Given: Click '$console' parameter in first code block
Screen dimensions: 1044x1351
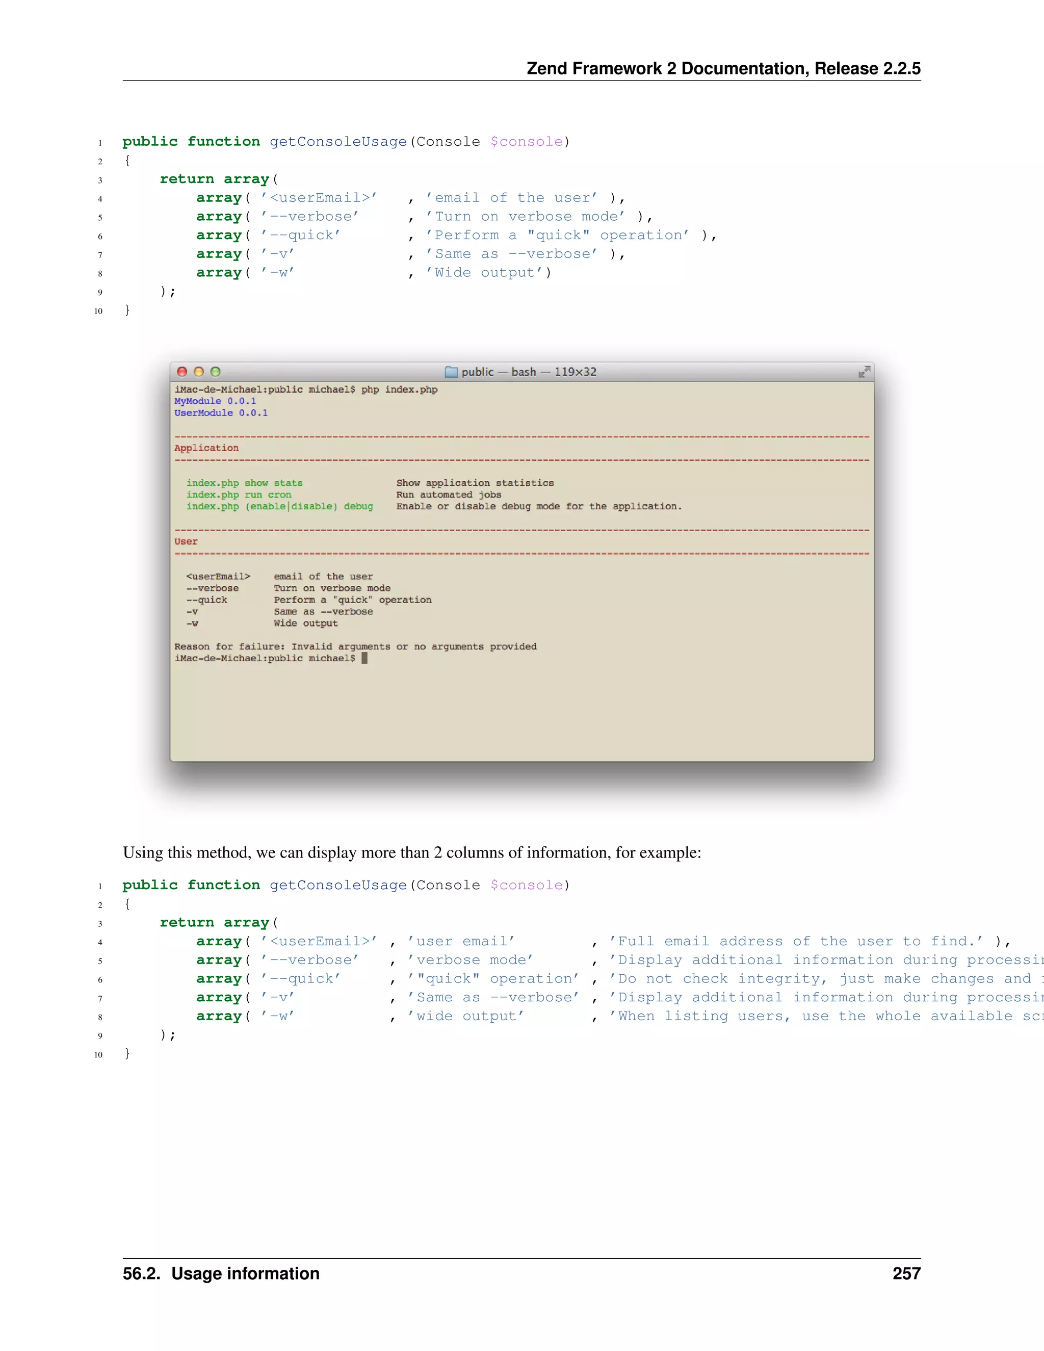Looking at the screenshot, I should pyautogui.click(x=527, y=142).
